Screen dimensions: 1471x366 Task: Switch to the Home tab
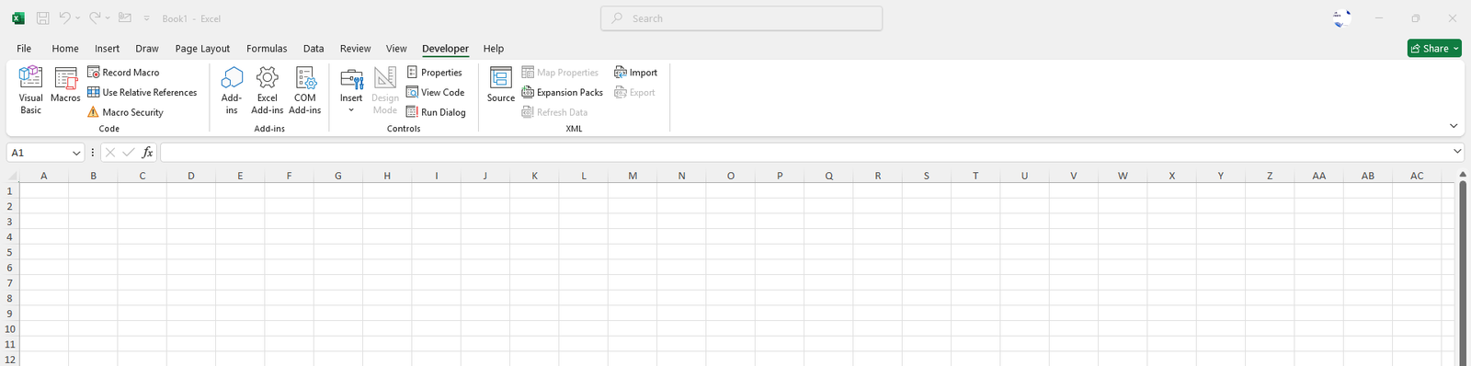click(x=65, y=49)
